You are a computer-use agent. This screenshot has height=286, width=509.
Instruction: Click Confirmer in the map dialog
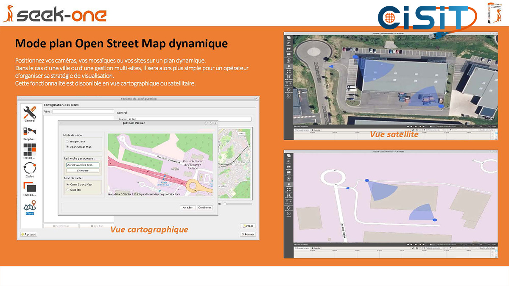coord(204,208)
